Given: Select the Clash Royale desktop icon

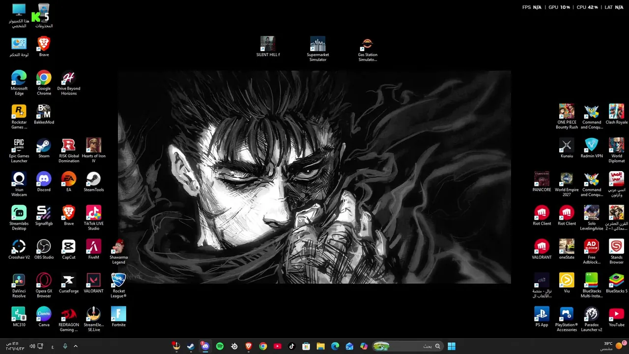Looking at the screenshot, I should coord(616,115).
